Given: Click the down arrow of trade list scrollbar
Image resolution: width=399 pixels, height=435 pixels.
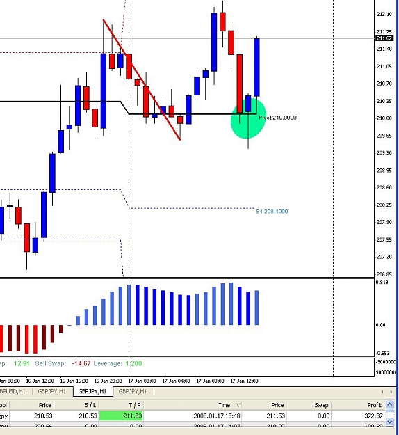Looking at the screenshot, I should click(389, 422).
